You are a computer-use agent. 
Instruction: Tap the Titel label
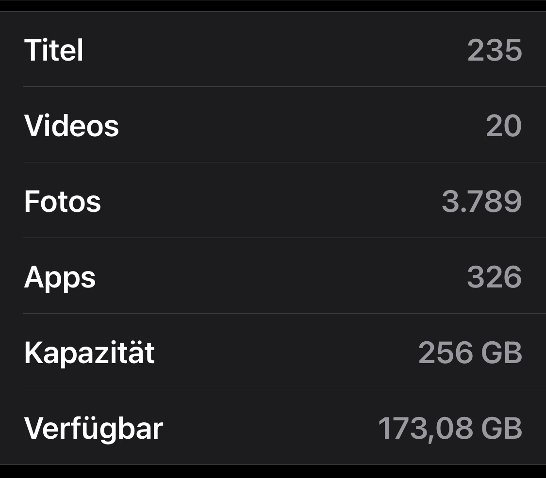click(54, 50)
